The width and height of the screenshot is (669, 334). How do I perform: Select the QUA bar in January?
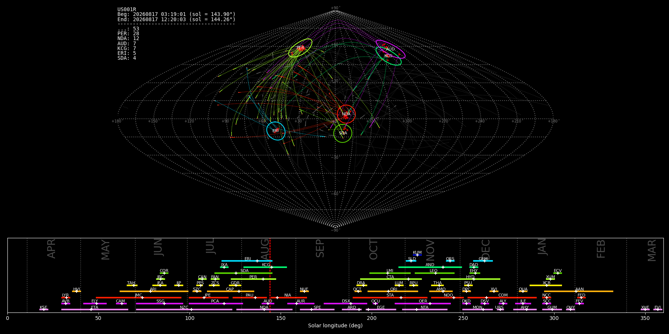pos(523,291)
